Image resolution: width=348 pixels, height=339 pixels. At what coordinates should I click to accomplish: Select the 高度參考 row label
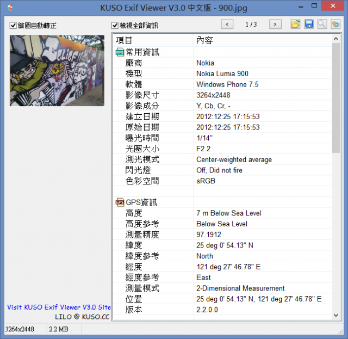(142, 224)
